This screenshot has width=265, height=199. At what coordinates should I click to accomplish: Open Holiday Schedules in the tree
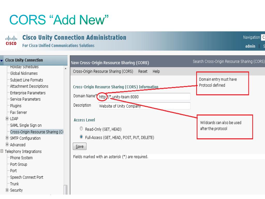(x=24, y=67)
